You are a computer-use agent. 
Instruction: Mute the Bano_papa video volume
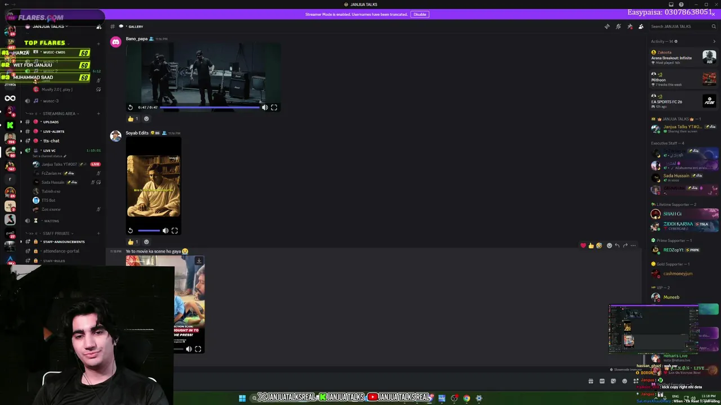click(265, 107)
